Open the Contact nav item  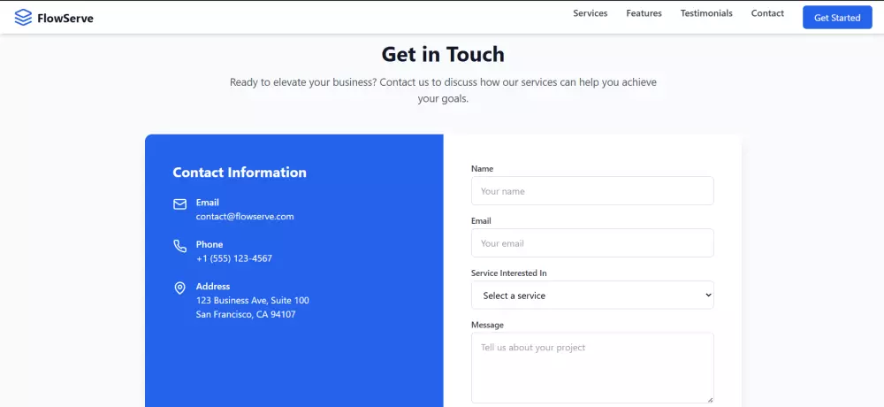(767, 13)
